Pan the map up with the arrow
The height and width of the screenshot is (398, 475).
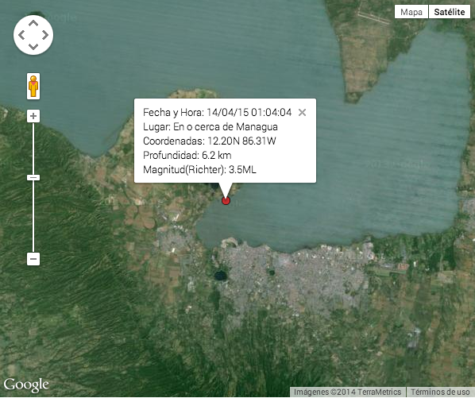[x=33, y=23]
